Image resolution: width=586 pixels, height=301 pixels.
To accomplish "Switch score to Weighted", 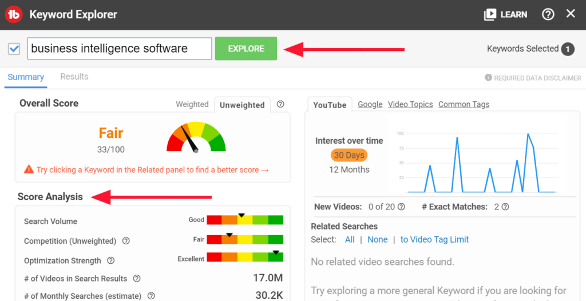I will click(192, 104).
